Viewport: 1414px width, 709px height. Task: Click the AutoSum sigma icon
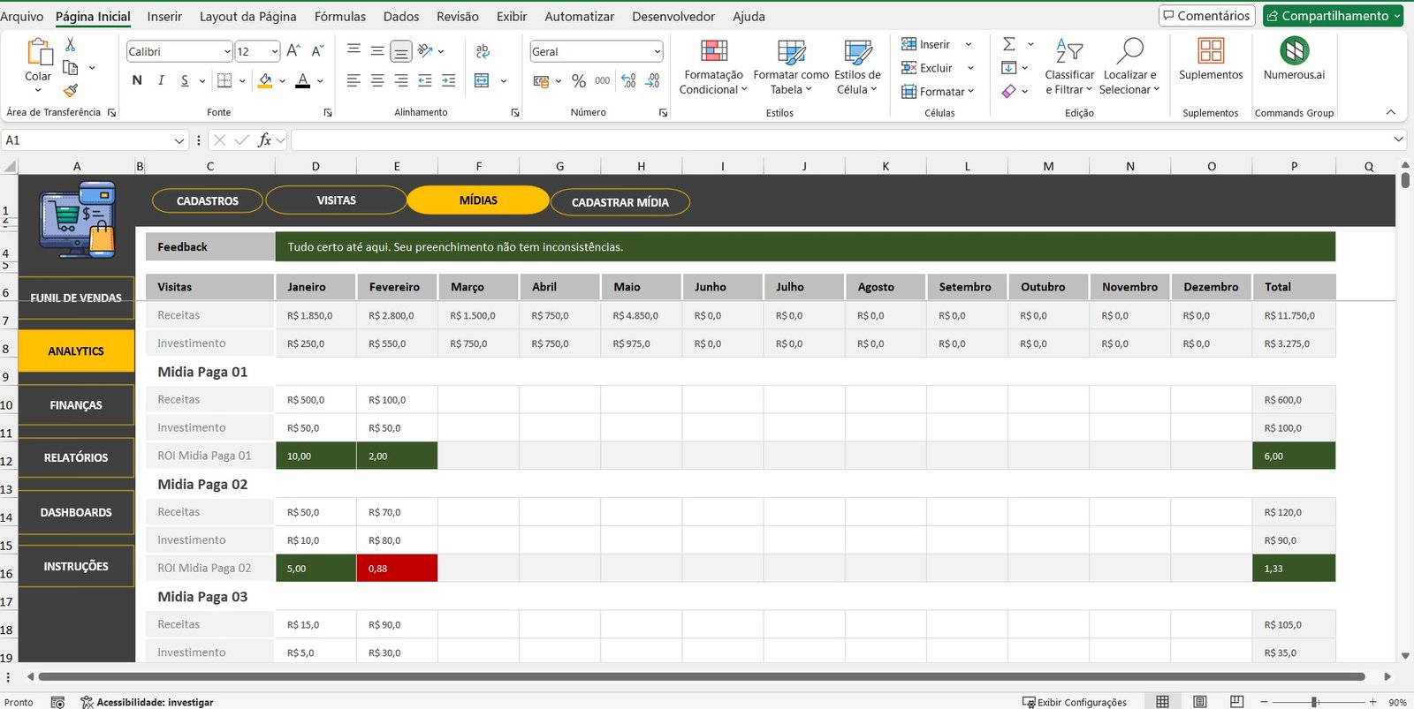[x=1008, y=44]
